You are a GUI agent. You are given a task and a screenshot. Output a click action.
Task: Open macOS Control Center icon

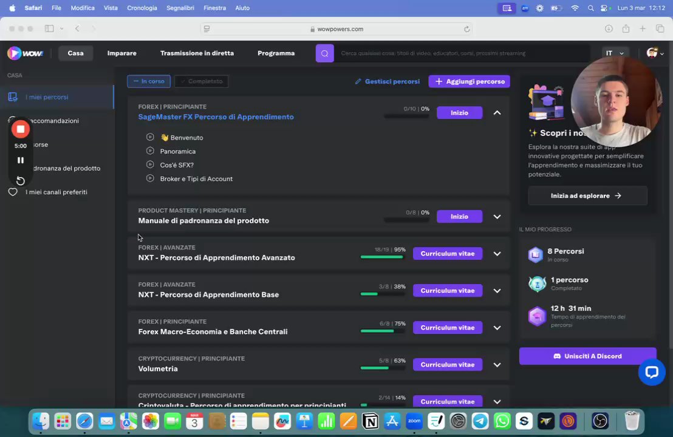[605, 8]
